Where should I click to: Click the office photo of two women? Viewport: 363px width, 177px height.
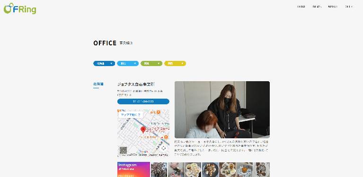222,110
